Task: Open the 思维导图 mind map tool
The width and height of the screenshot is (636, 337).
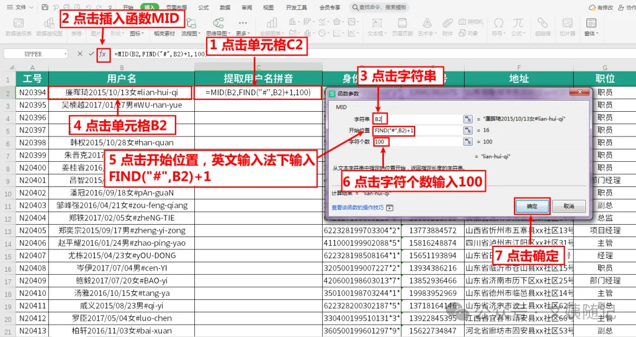Action: pyautogui.click(x=218, y=26)
